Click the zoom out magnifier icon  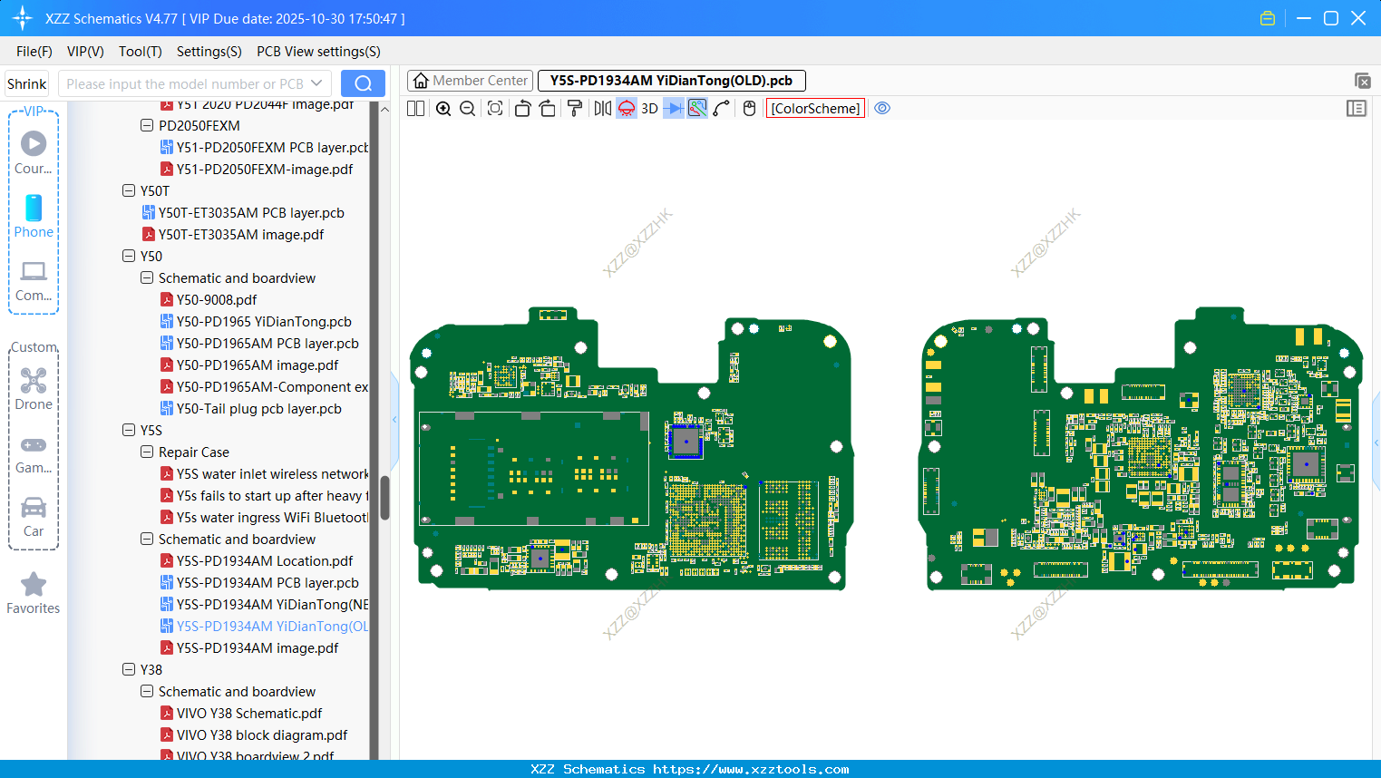pyautogui.click(x=468, y=109)
